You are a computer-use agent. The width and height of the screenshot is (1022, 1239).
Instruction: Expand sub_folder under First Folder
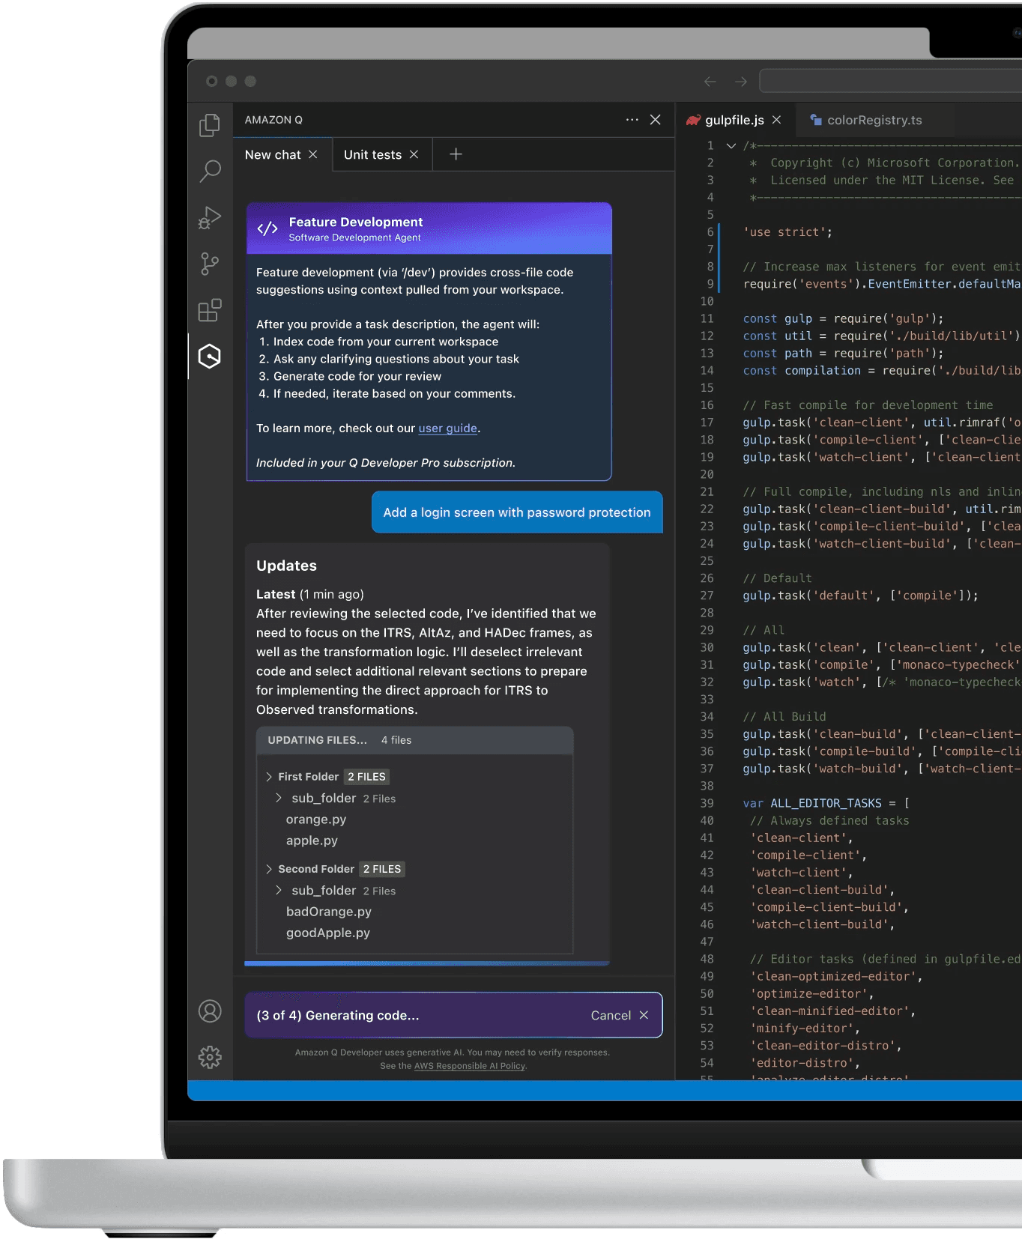(x=278, y=798)
